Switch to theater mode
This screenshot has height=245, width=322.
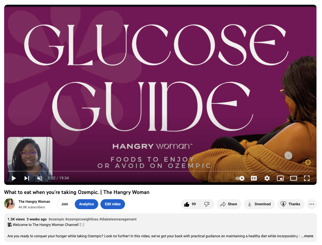[294, 178]
